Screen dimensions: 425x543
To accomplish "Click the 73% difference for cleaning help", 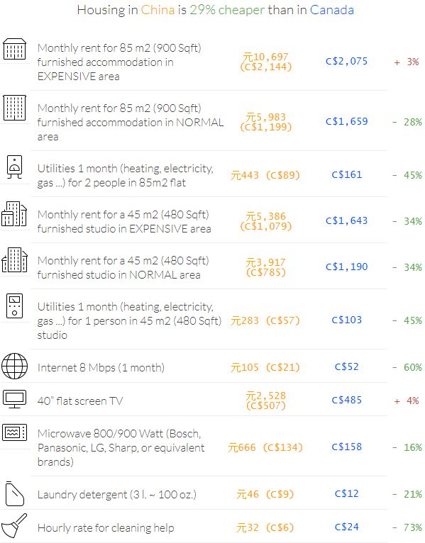I will 408,527.
